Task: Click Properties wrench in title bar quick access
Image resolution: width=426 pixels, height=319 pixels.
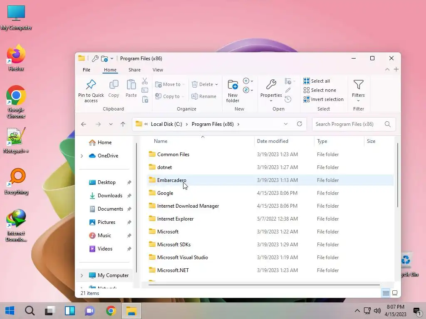Action: tap(95, 58)
